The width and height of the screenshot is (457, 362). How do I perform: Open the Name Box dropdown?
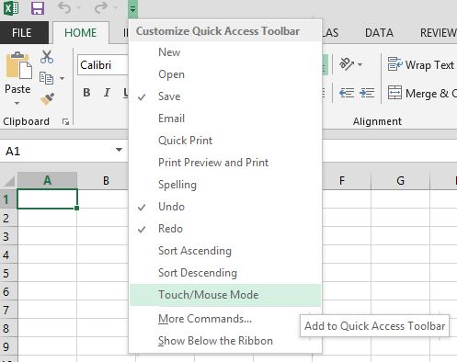tap(119, 150)
